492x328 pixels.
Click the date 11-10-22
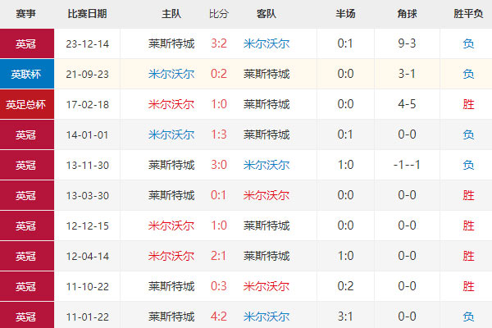(87, 286)
